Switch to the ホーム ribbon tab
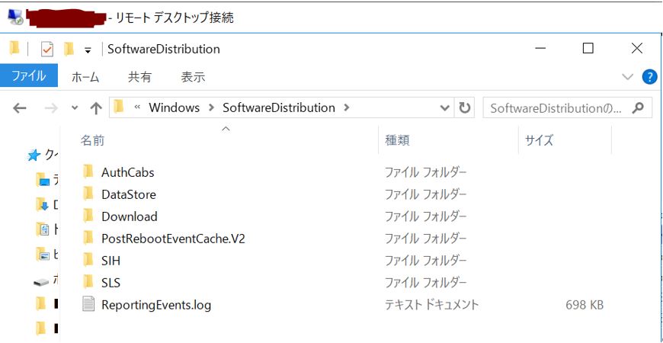The width and height of the screenshot is (663, 343). 85,77
